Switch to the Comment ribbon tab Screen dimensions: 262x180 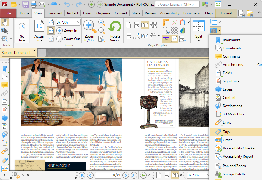(54, 13)
